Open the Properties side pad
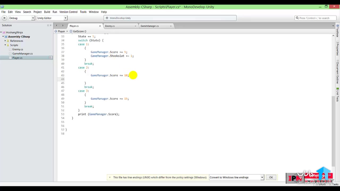The image size is (340, 191). click(338, 48)
